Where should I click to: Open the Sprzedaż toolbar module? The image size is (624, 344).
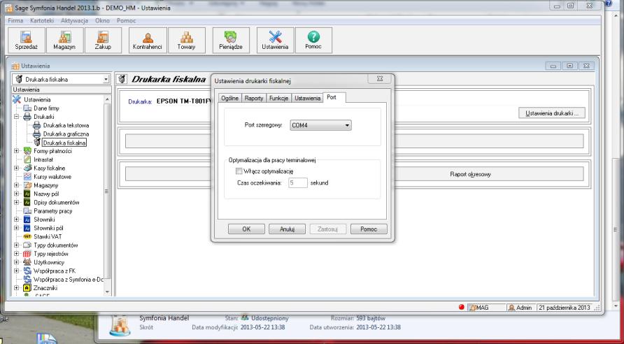(27, 41)
